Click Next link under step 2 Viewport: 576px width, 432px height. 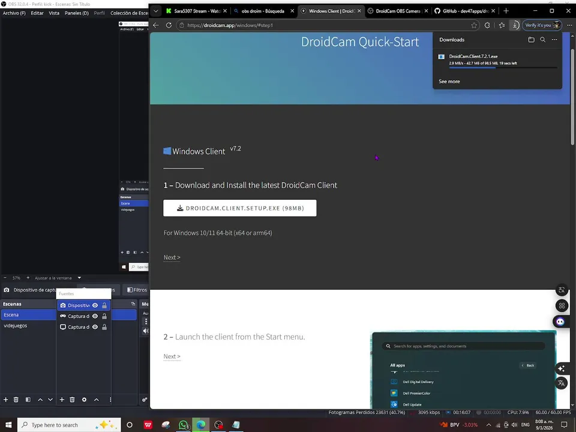pyautogui.click(x=172, y=356)
